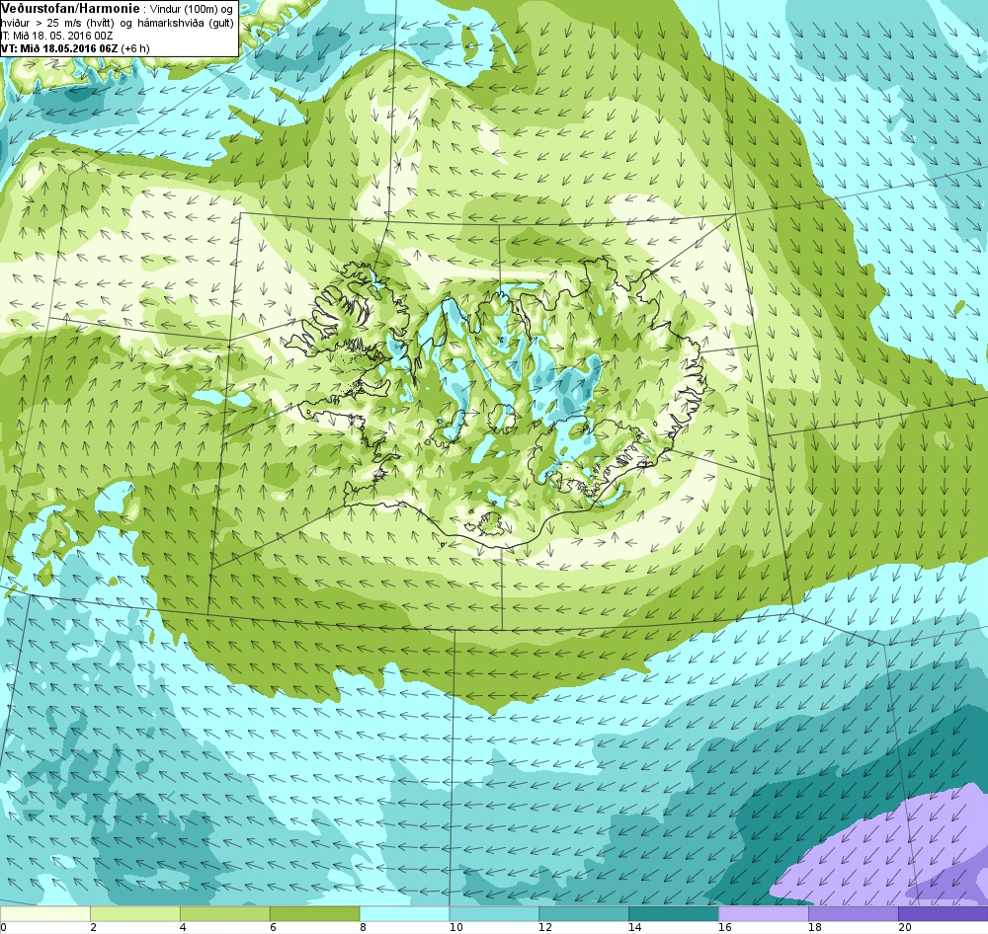Click the '8' value on the color scale
Image resolution: width=988 pixels, height=934 pixels.
pyautogui.click(x=363, y=927)
